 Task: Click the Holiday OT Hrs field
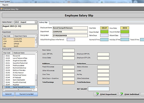125,39
